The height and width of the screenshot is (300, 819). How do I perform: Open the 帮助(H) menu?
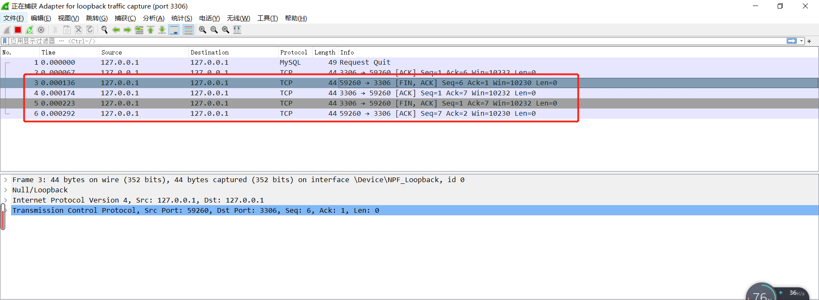pos(296,18)
